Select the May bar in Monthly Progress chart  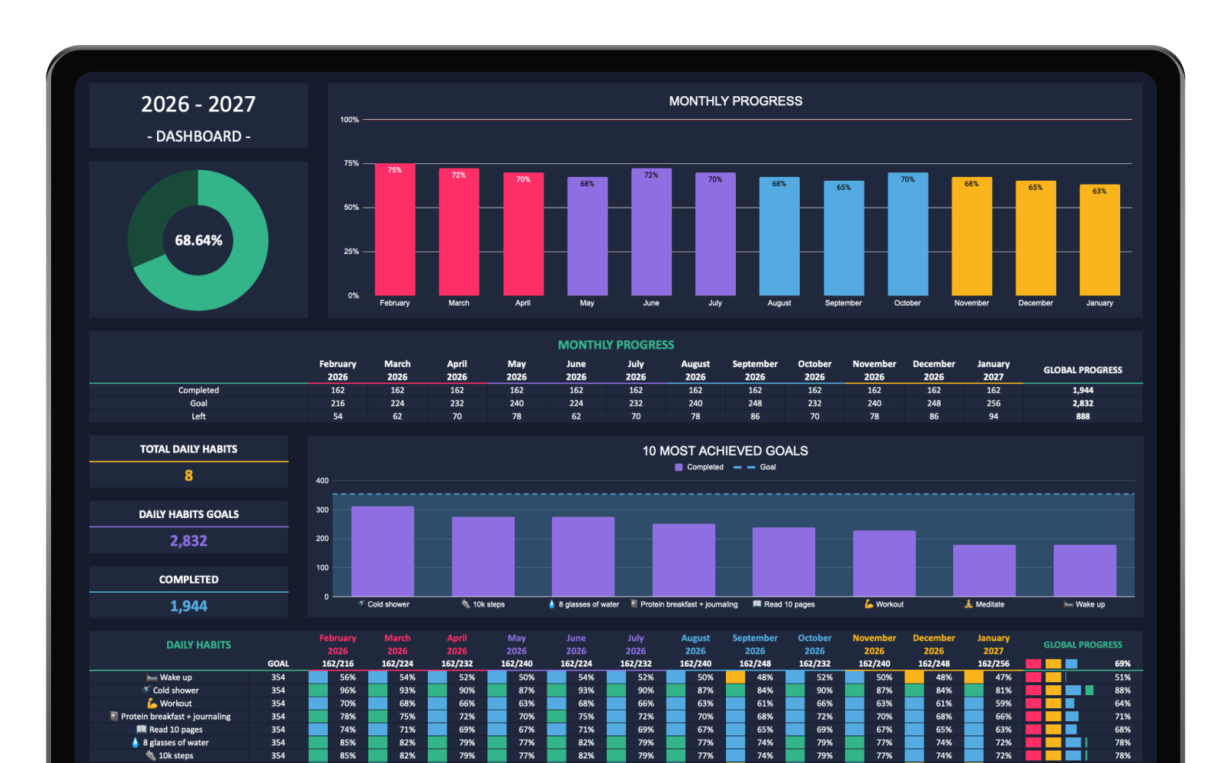(587, 237)
